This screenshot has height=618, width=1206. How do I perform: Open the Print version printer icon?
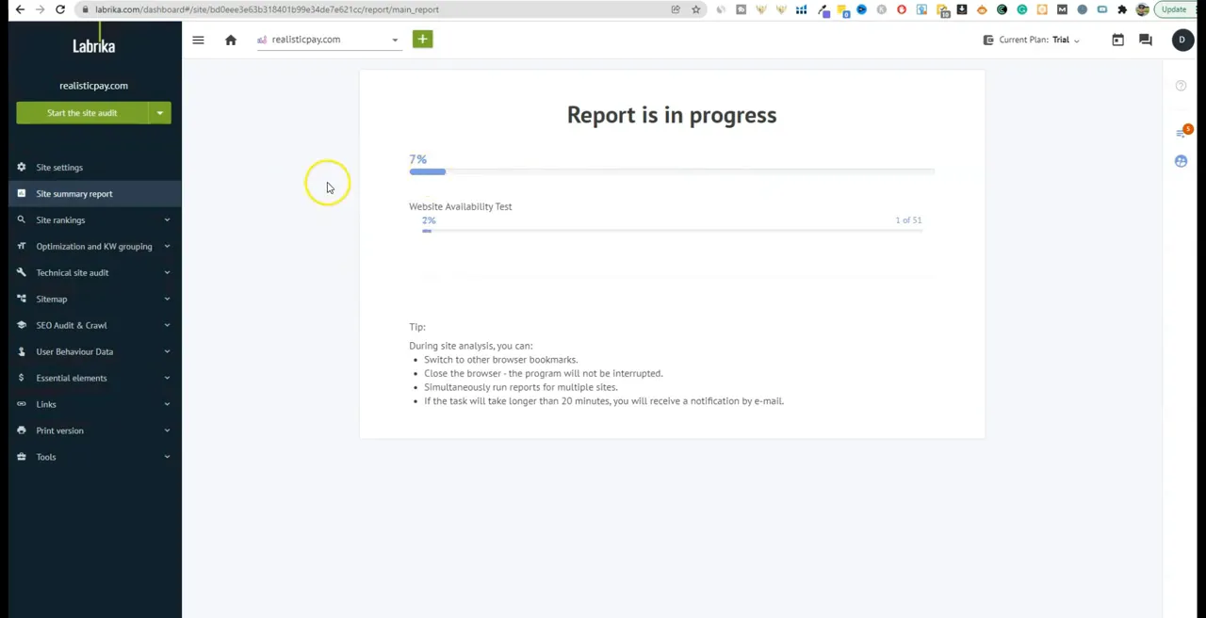tap(21, 431)
